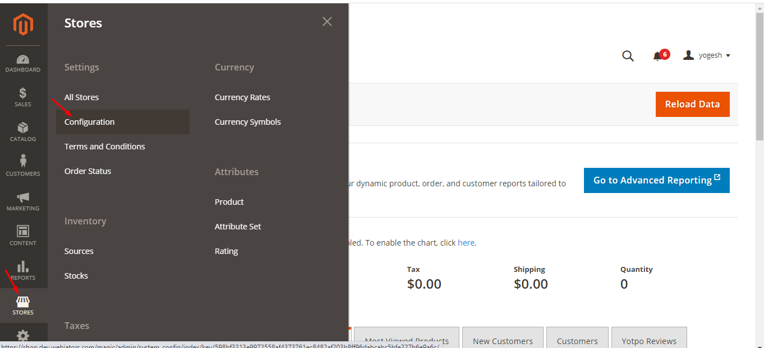The width and height of the screenshot is (764, 348).
Task: Expand the yogesh account dropdown
Action: pyautogui.click(x=707, y=55)
